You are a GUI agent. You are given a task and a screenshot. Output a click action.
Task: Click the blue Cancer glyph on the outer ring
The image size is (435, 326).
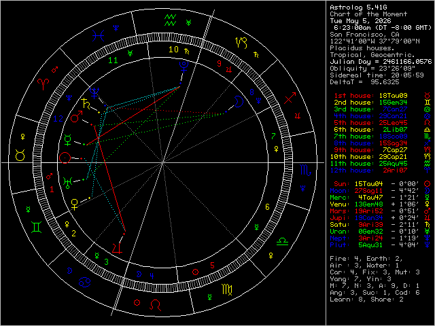click(x=84, y=283)
